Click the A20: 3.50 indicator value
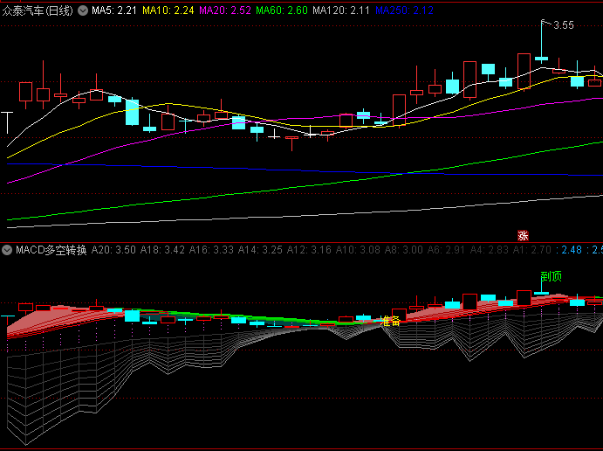This screenshot has height=451, width=603. [x=113, y=250]
